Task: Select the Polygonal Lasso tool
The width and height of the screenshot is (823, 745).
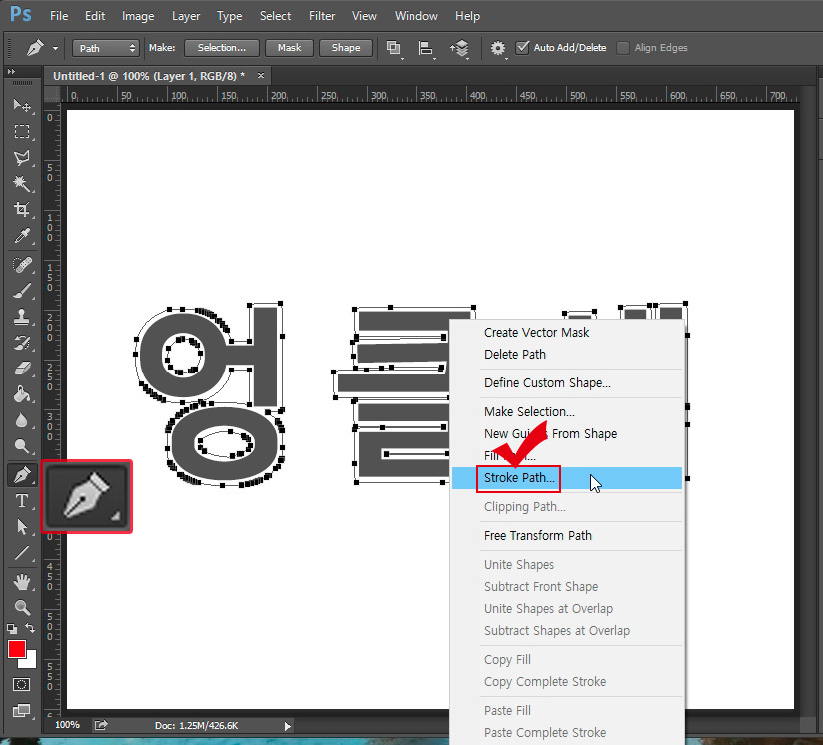Action: [22, 158]
